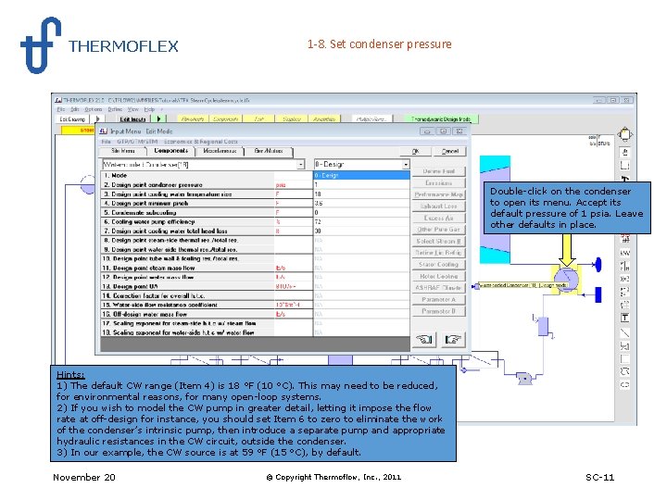Click the Input Menu window title icon
The image size is (667, 500).
[104, 131]
